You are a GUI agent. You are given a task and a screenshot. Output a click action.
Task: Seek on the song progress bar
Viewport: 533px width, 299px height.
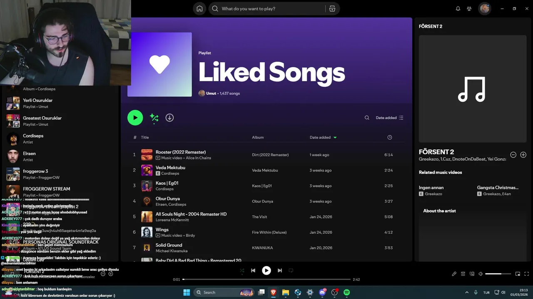point(267,279)
